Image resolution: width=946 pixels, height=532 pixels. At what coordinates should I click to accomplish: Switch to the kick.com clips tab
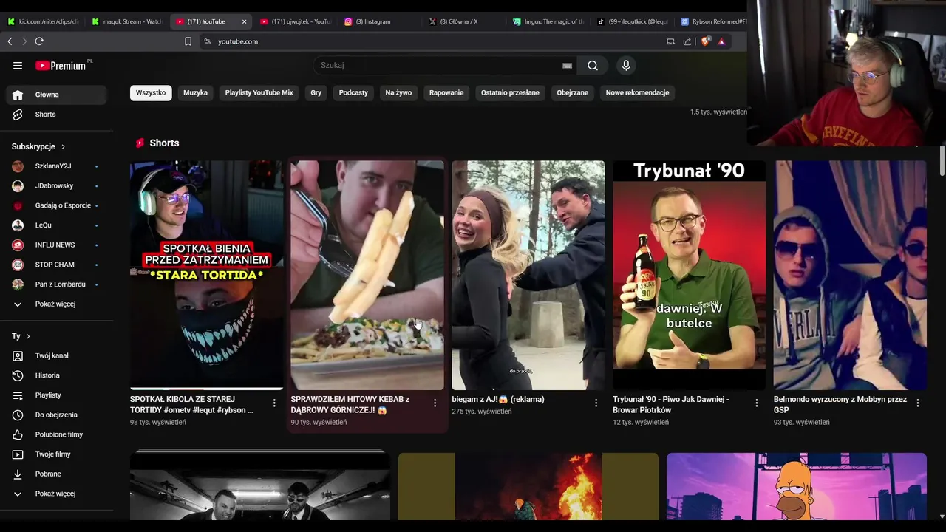coord(43,21)
